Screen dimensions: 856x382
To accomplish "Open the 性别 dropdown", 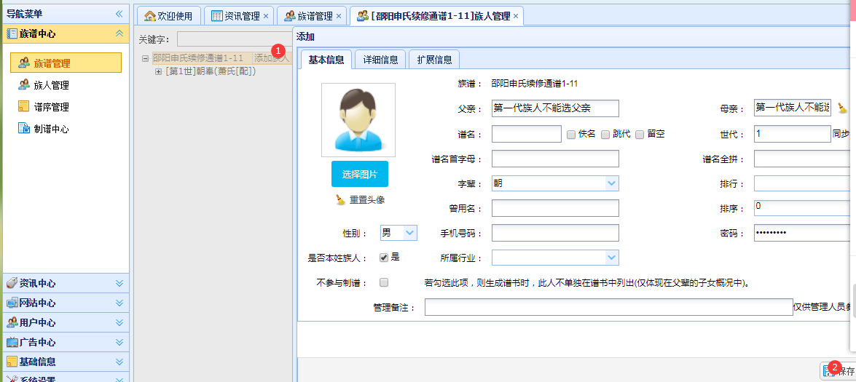I will (x=410, y=234).
